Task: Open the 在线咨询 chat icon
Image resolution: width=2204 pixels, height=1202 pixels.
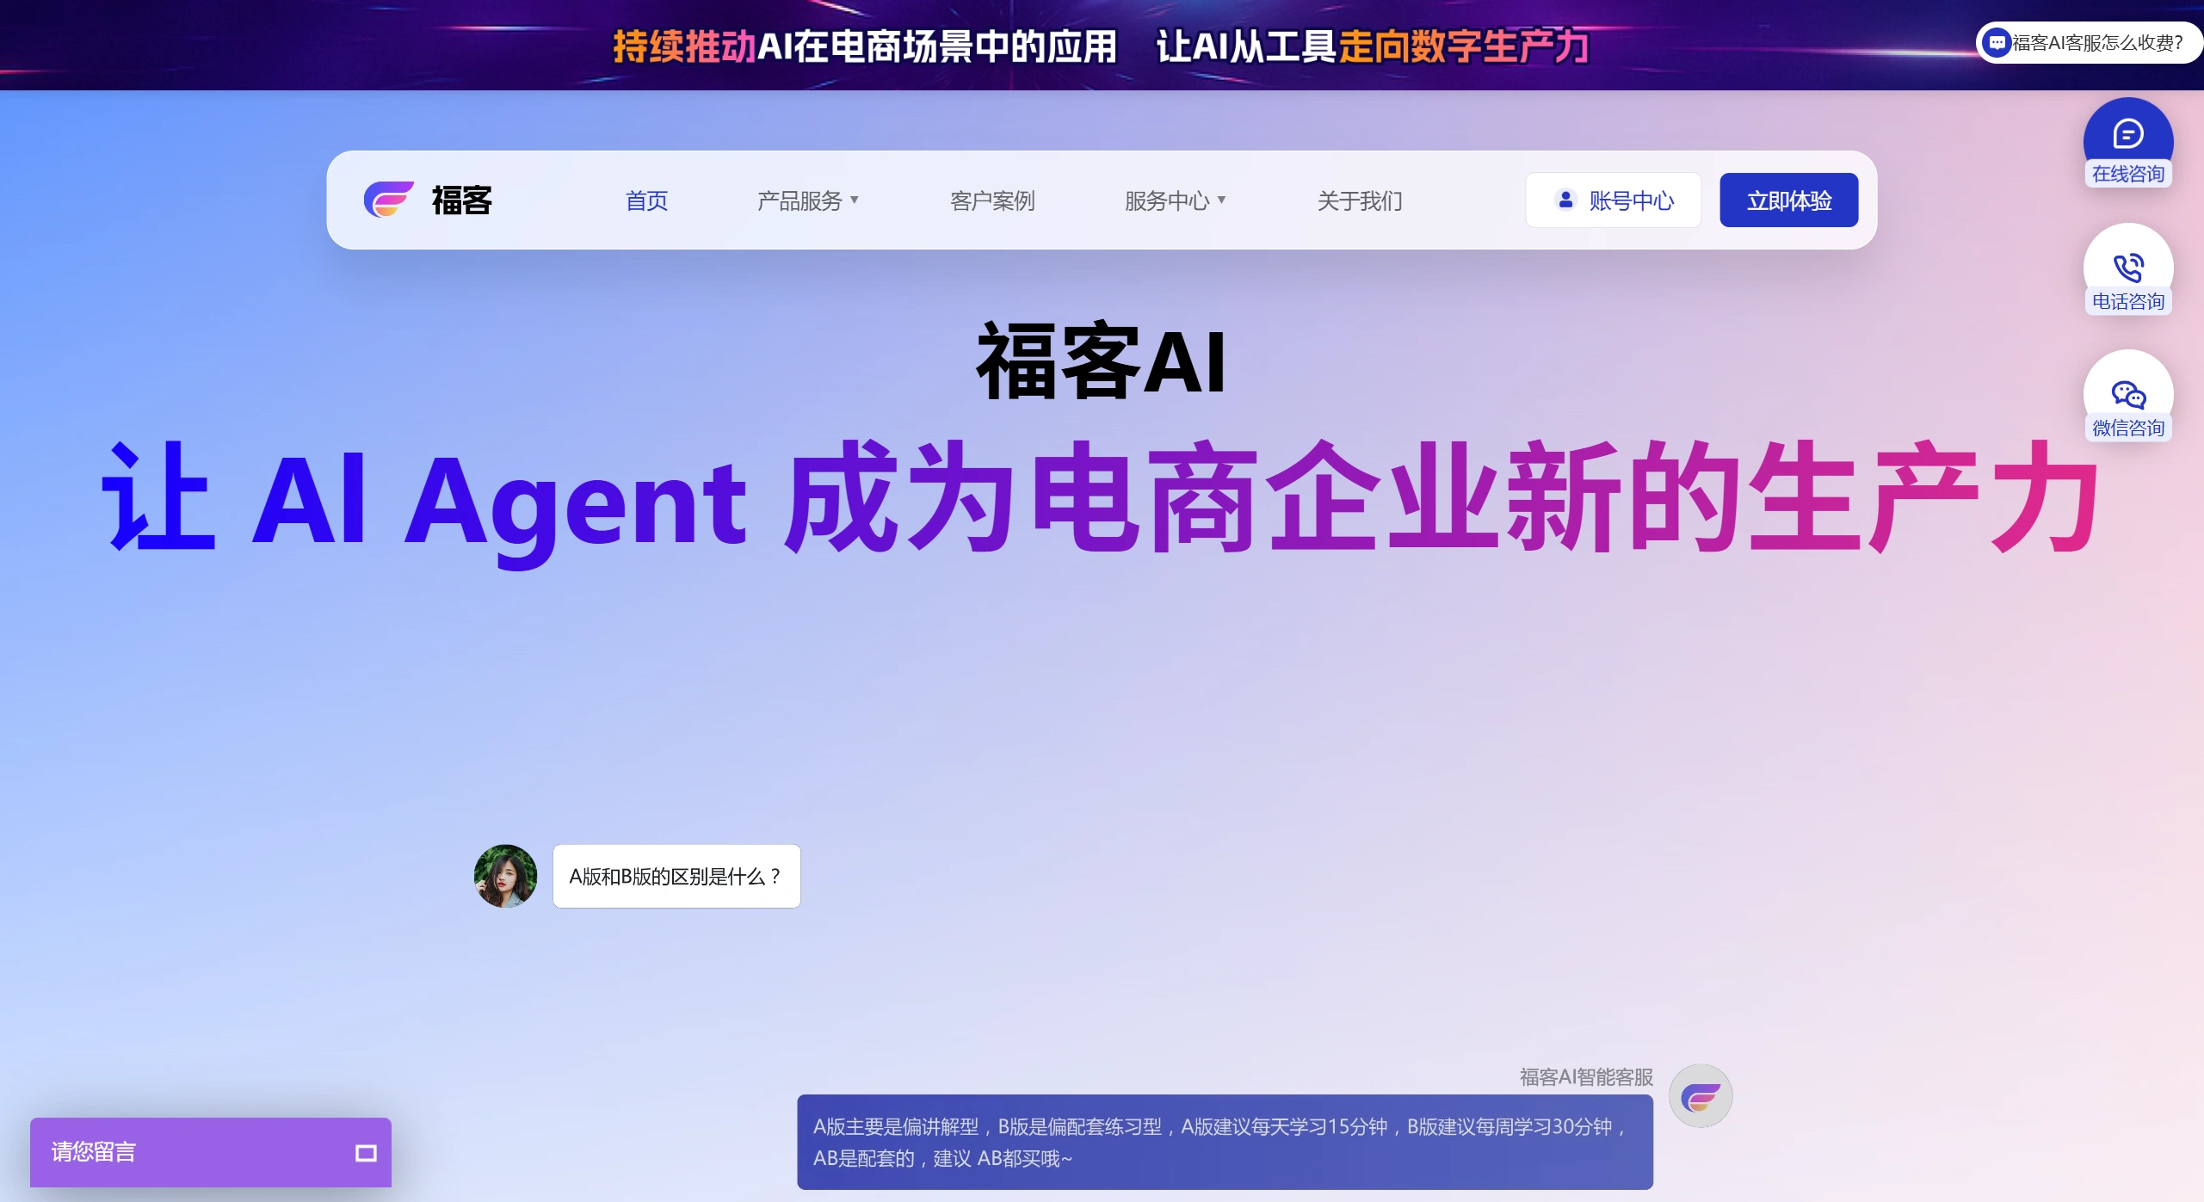Action: [x=2127, y=133]
